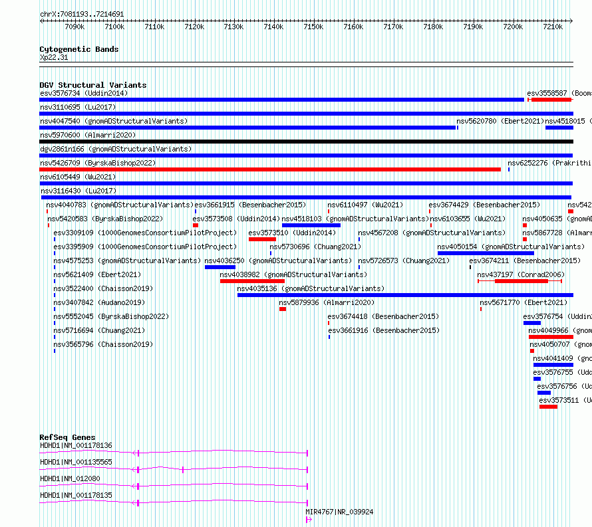
Task: Select blue bar of nsv4050154
Action: (486, 253)
